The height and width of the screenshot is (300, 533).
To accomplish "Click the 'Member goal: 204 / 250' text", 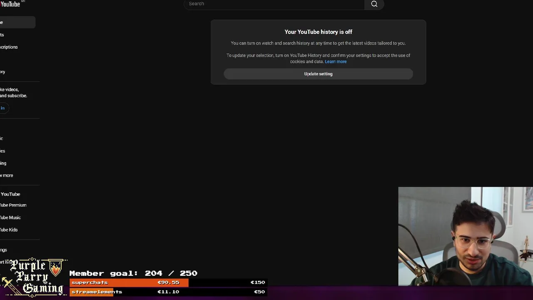I will [x=133, y=273].
